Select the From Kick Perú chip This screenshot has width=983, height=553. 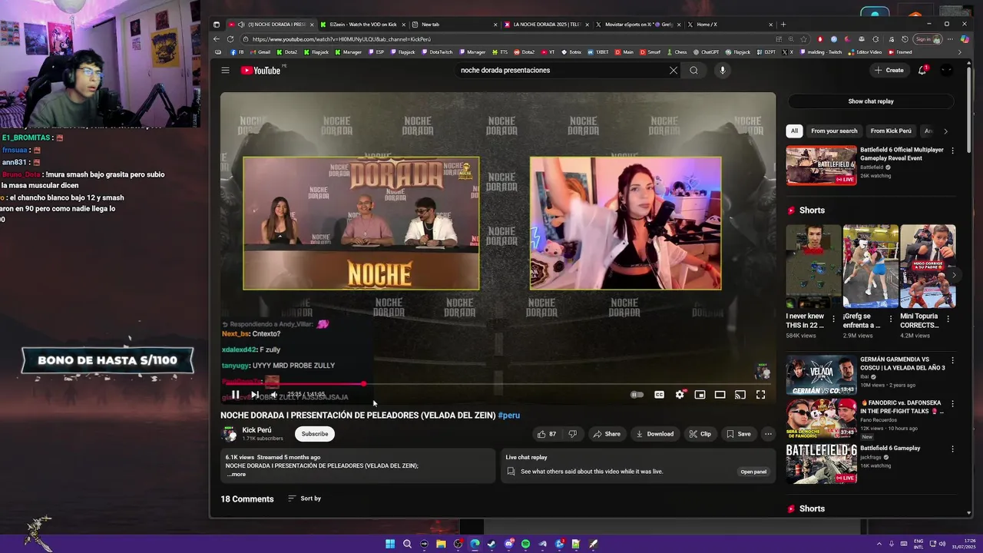pyautogui.click(x=891, y=131)
